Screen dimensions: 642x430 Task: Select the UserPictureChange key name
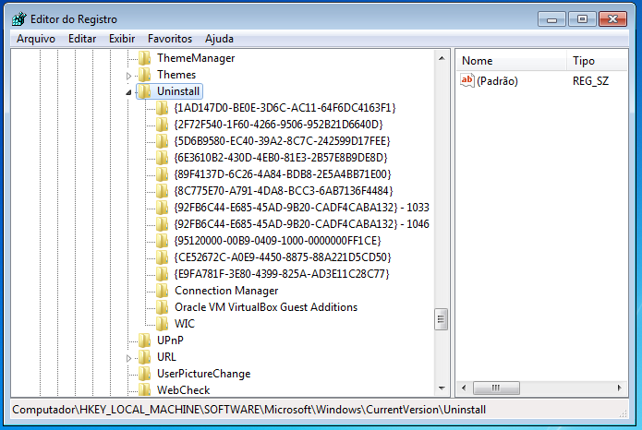pos(203,374)
